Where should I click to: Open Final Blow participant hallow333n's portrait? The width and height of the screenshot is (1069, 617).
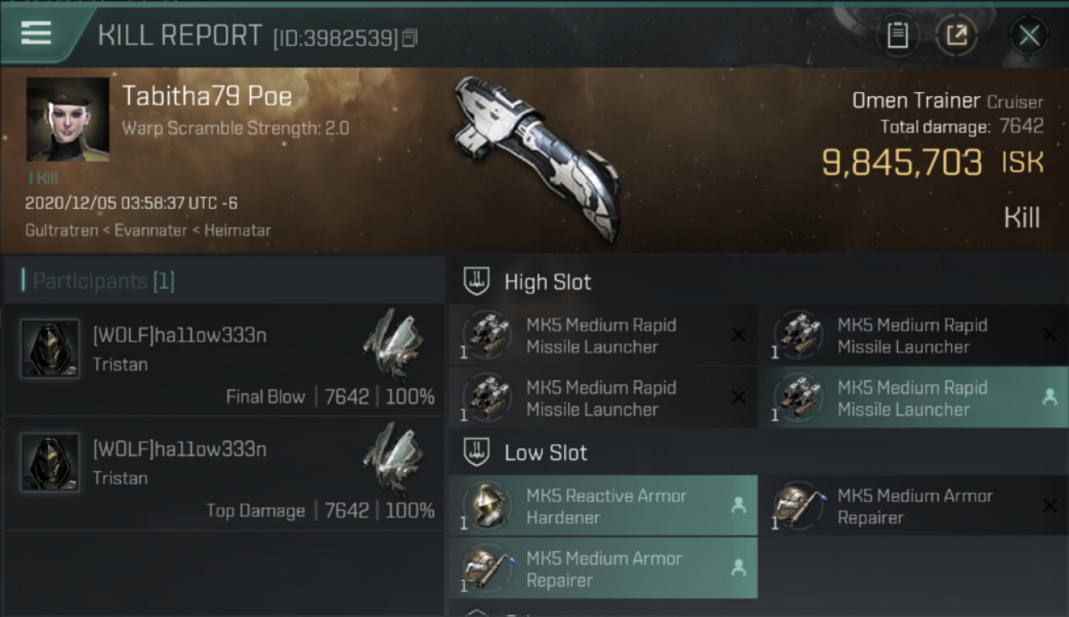click(x=50, y=349)
